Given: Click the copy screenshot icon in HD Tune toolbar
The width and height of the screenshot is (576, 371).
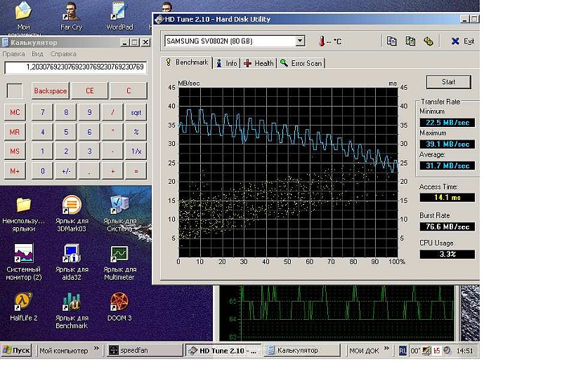Looking at the screenshot, I should point(410,41).
